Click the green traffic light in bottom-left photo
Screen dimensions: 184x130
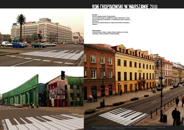[x=63, y=75]
